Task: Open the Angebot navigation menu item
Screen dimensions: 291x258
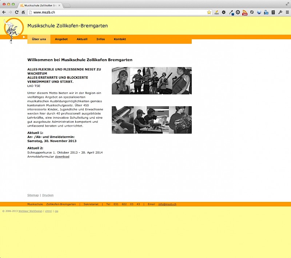Action: coord(61,39)
